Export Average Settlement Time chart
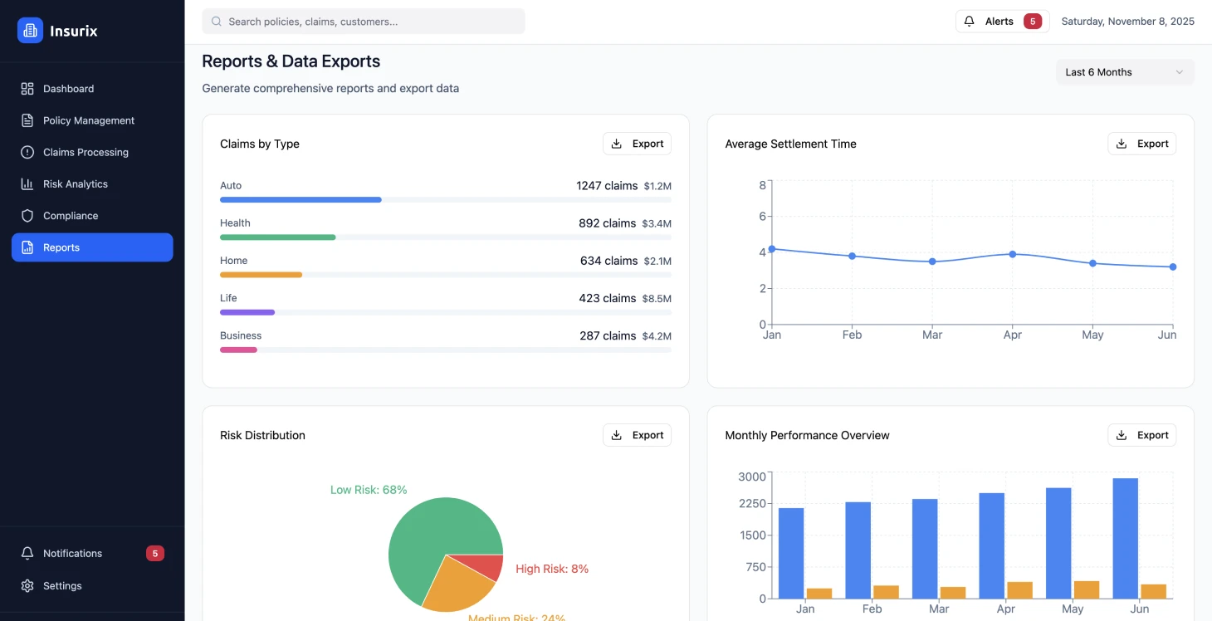This screenshot has height=621, width=1212. point(1141,144)
